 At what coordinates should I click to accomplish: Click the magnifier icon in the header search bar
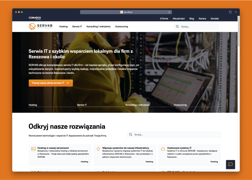pyautogui.click(x=177, y=26)
